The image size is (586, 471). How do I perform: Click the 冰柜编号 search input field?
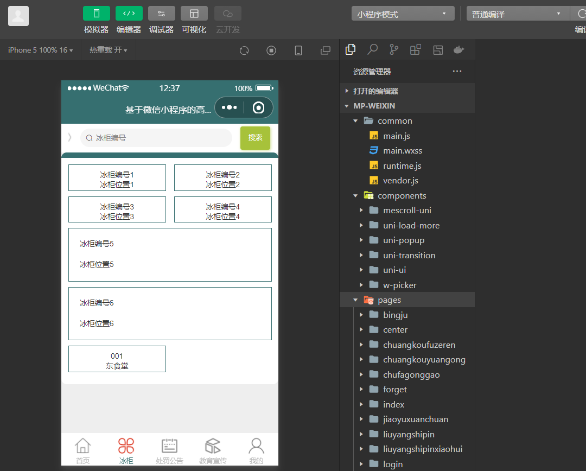tap(156, 138)
